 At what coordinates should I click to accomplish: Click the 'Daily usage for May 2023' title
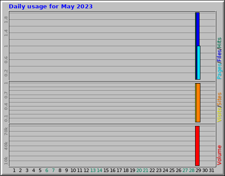[51, 7]
